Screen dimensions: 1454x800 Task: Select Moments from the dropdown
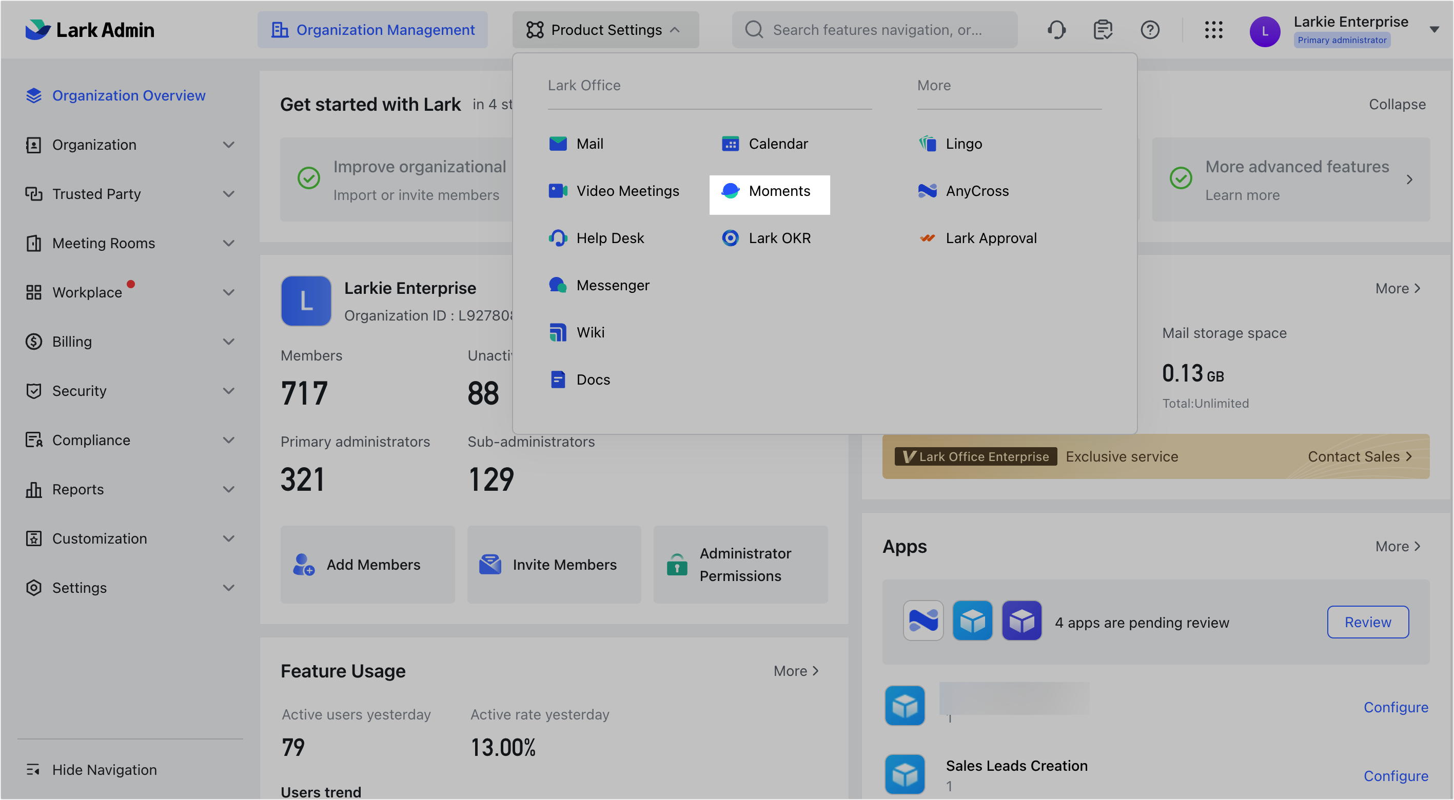(x=769, y=195)
